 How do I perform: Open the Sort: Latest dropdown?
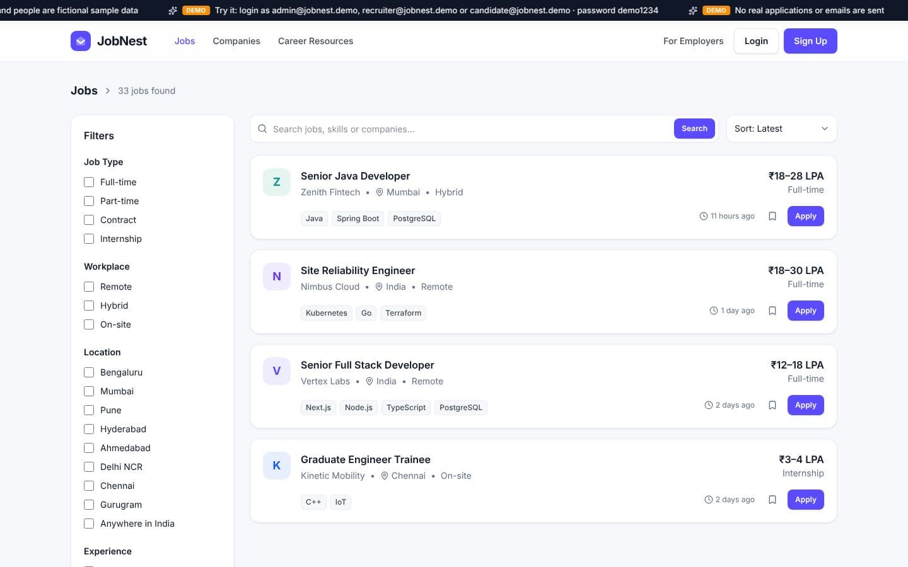pyautogui.click(x=781, y=129)
